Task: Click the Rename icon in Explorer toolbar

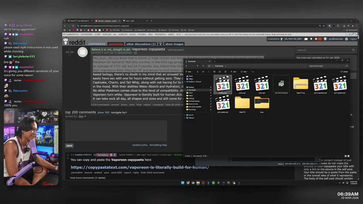Action: [x=215, y=72]
